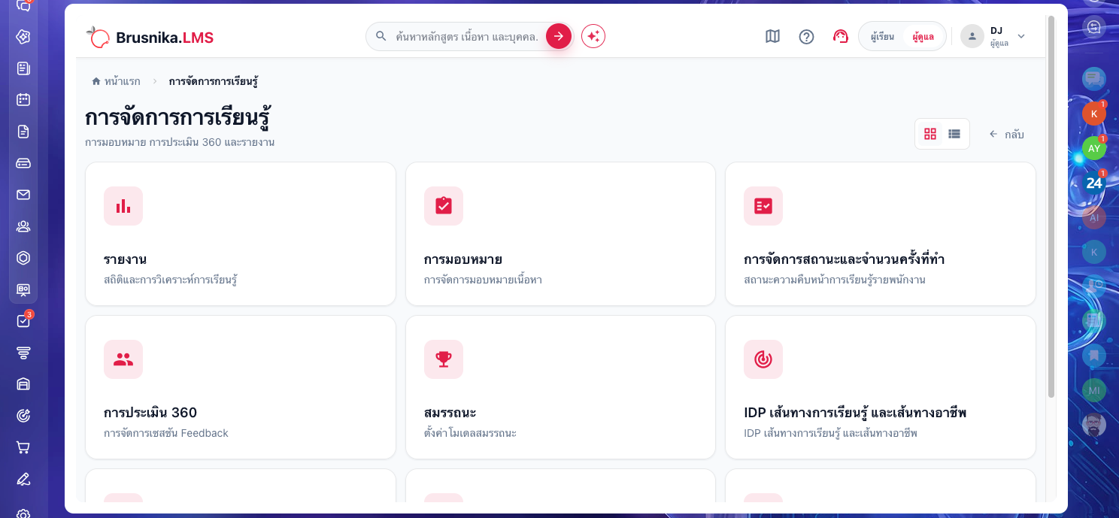Open the สมรรถนะ trophy card
The width and height of the screenshot is (1119, 518).
pos(560,387)
